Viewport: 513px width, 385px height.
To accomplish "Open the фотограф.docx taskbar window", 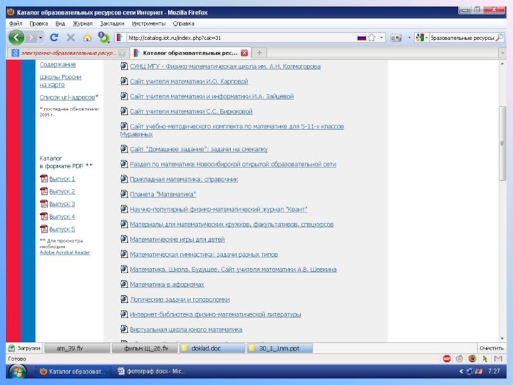I will coord(153,372).
